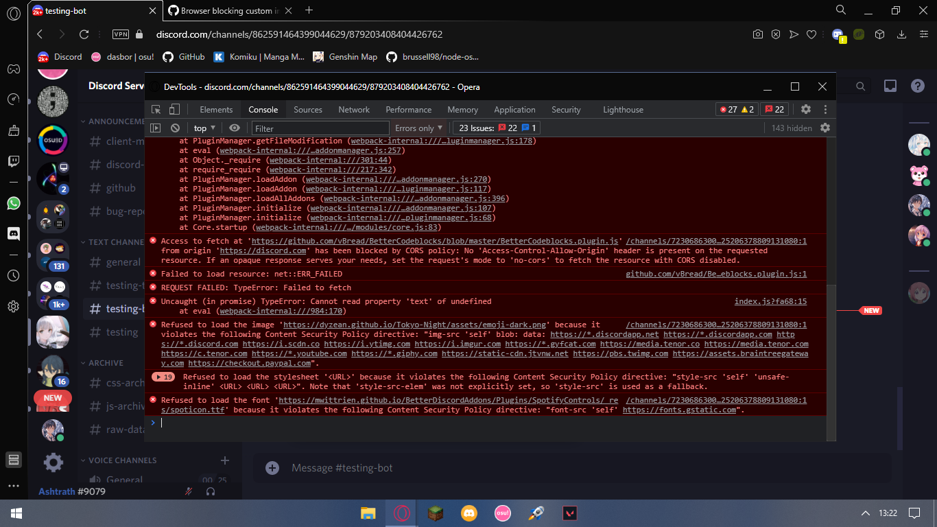
Task: Bookmark the page with the heart icon
Action: [x=811, y=34]
